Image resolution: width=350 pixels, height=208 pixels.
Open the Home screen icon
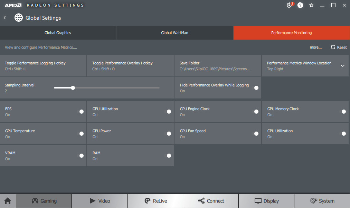[x=8, y=201]
